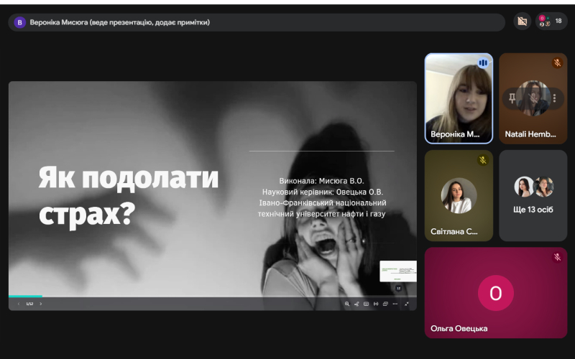Click the zoom magnifier icon in slide toolbar
This screenshot has width=575, height=359.
[347, 304]
